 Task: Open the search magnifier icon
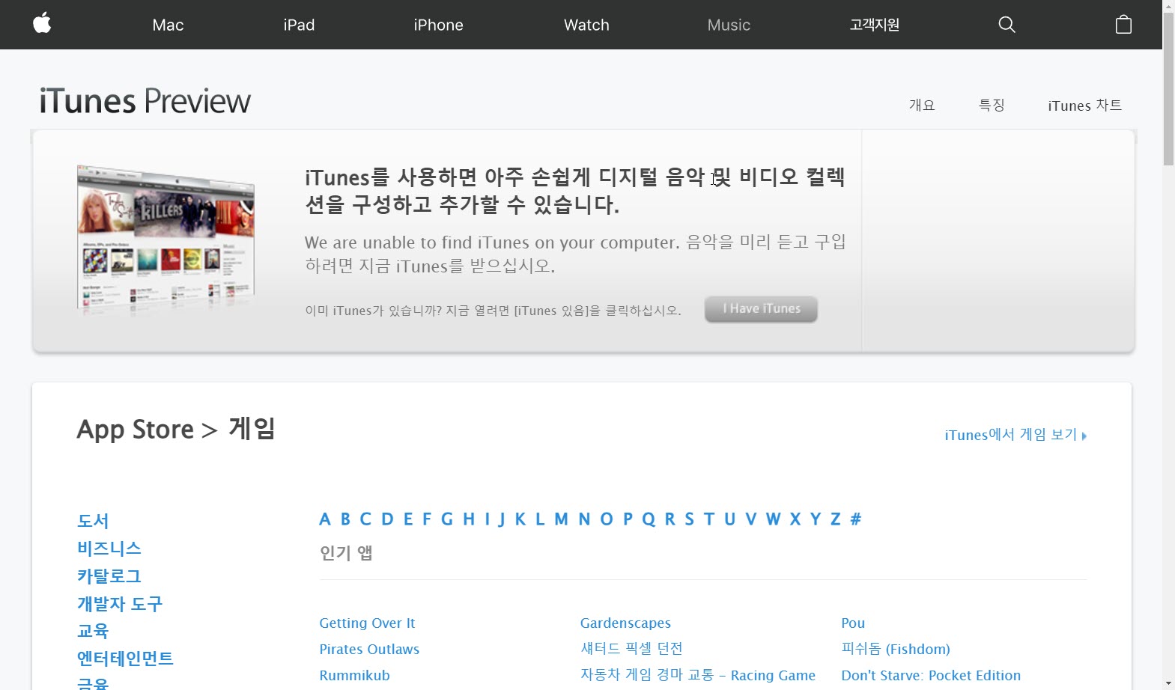[x=1007, y=25]
